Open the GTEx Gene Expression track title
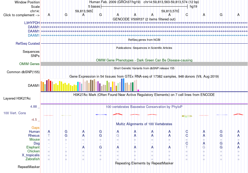Viewport: 248px width, 173px height. tap(144, 77)
